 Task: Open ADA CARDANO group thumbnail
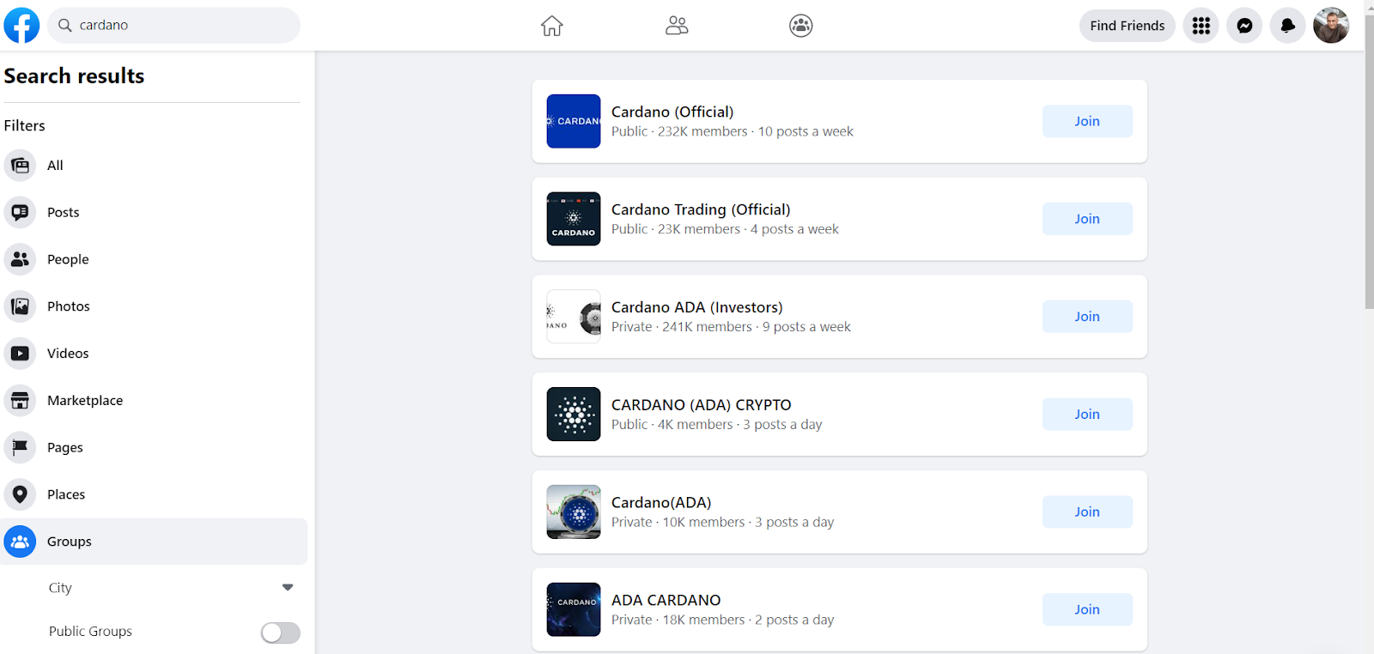(574, 609)
